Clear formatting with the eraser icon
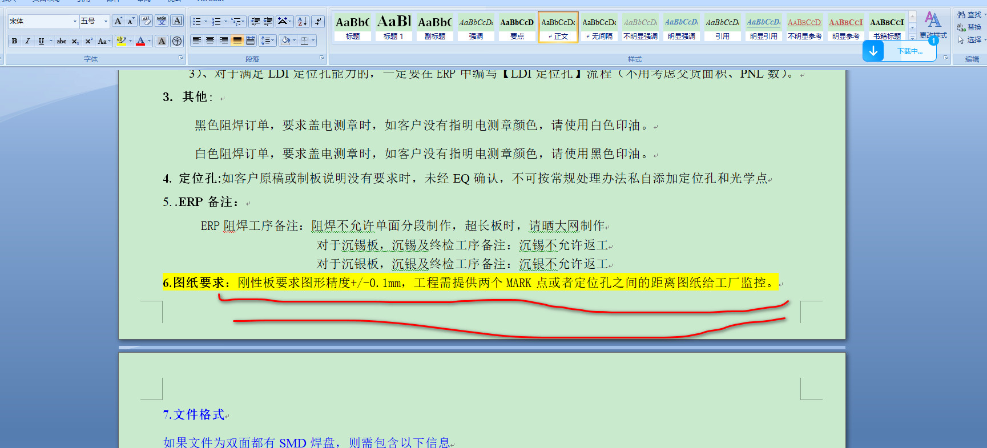The image size is (987, 448). [x=146, y=21]
